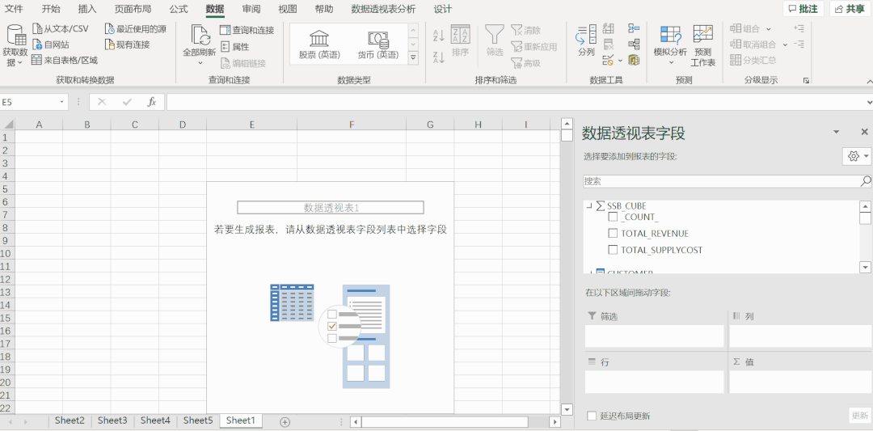The width and height of the screenshot is (873, 431).
Task: Click the Insert Function fx button
Action: (151, 102)
